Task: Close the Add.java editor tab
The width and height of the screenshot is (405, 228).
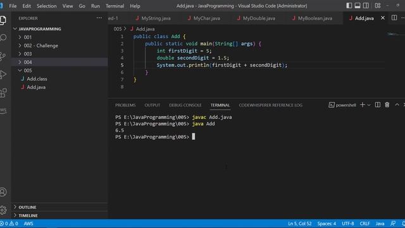Action: pos(382,18)
